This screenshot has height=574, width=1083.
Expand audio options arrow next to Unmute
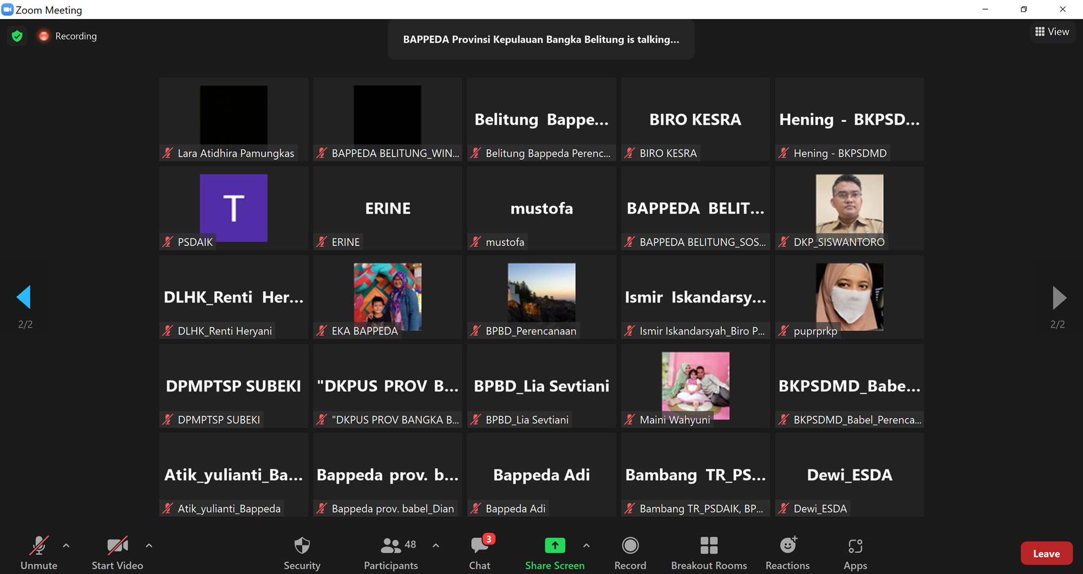click(x=66, y=546)
